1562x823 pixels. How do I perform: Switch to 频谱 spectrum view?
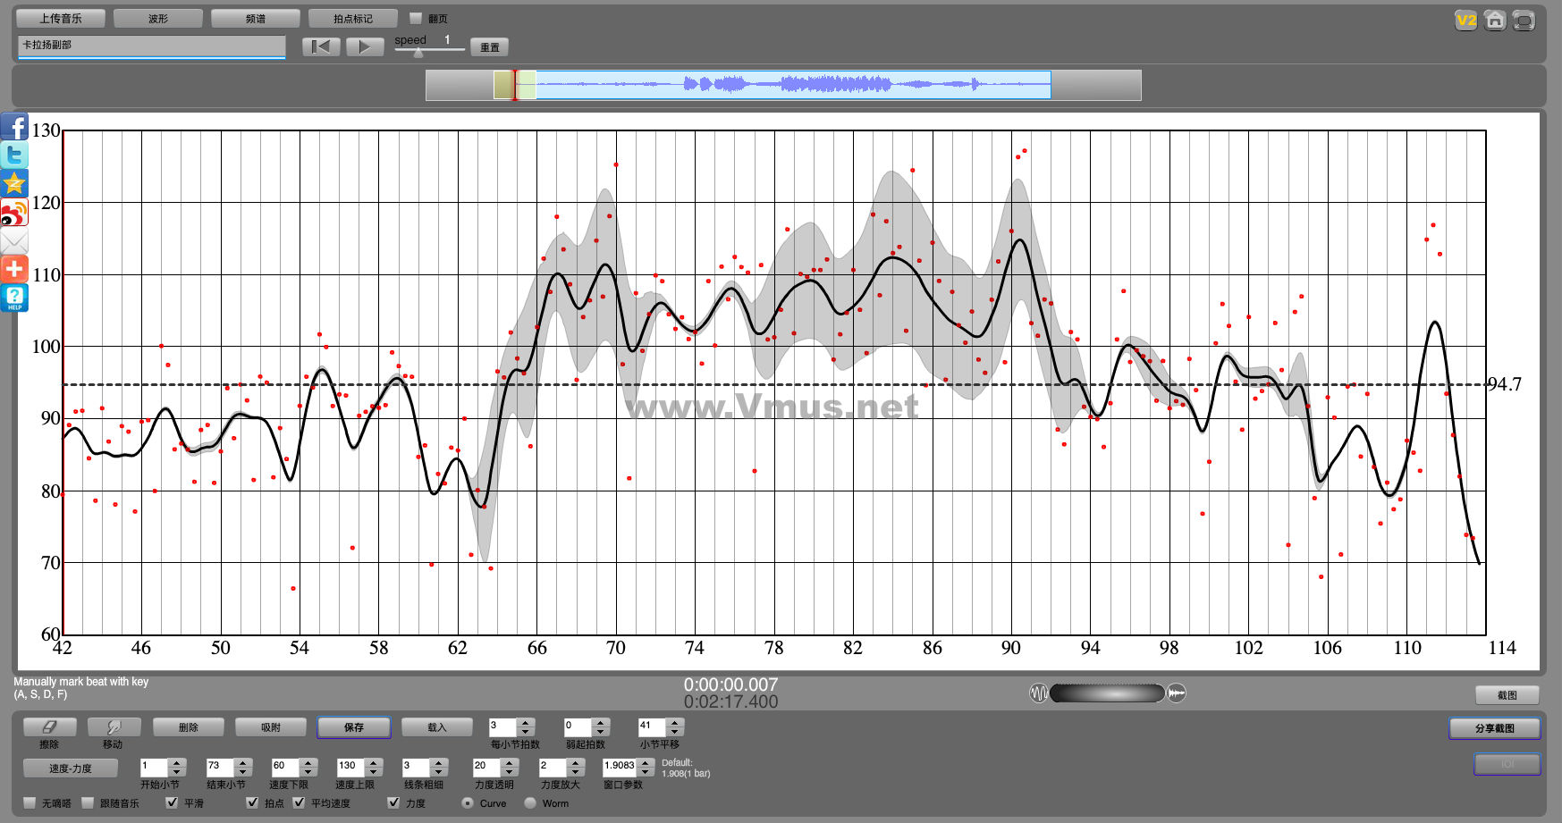256,18
